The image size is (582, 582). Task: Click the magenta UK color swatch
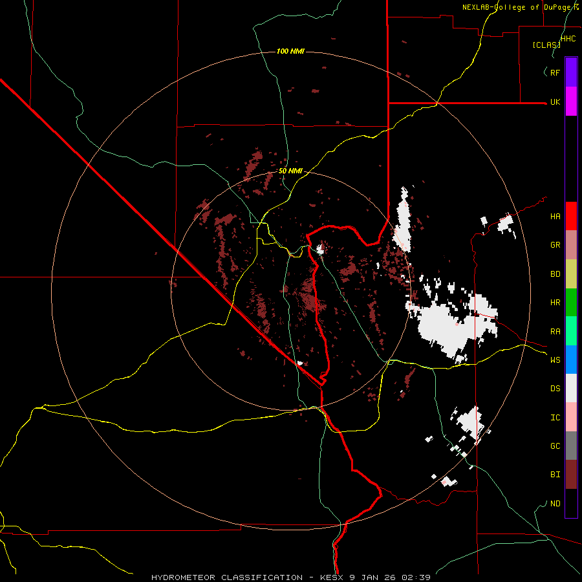point(571,102)
